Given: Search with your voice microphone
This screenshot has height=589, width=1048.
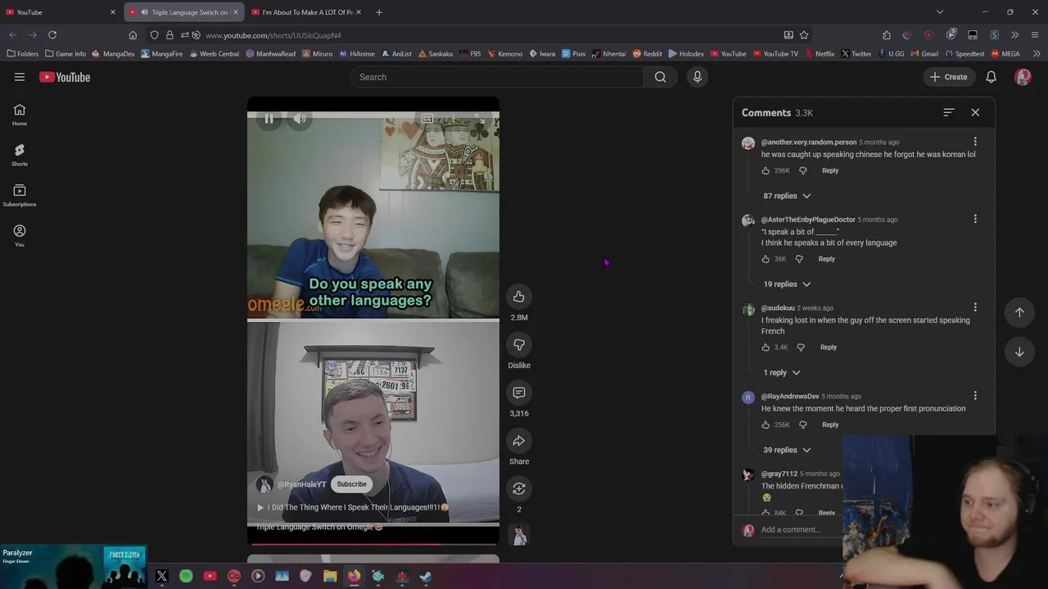Looking at the screenshot, I should 698,77.
